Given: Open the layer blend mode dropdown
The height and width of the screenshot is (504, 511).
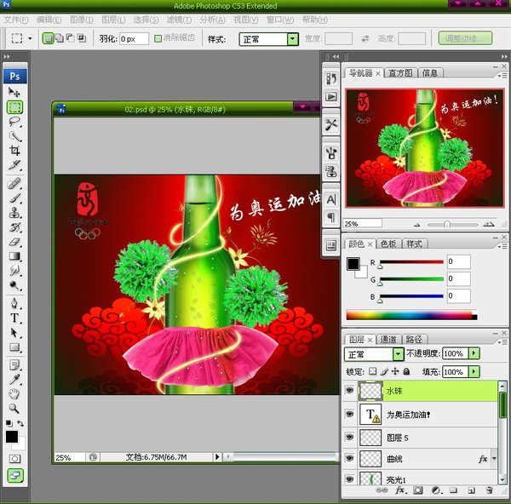Looking at the screenshot, I should [398, 353].
